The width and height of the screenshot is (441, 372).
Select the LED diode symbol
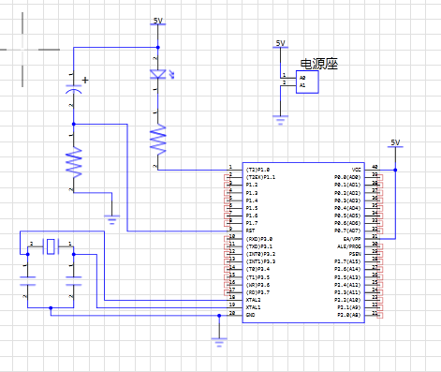point(159,74)
